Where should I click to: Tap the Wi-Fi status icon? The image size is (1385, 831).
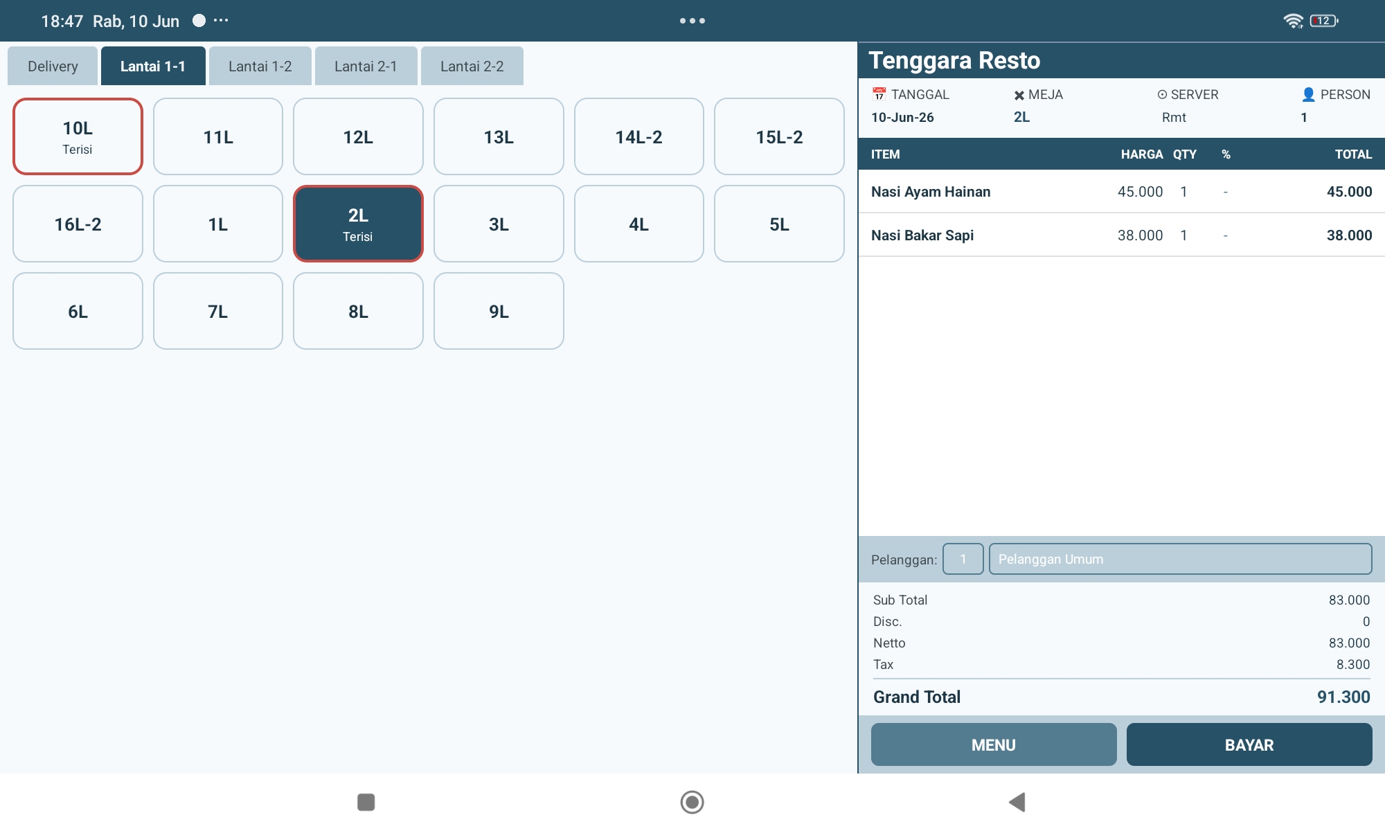1293,21
